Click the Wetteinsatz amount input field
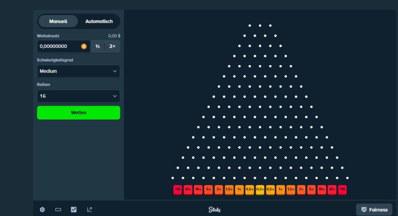Image resolution: width=398 pixels, height=216 pixels. click(x=64, y=46)
